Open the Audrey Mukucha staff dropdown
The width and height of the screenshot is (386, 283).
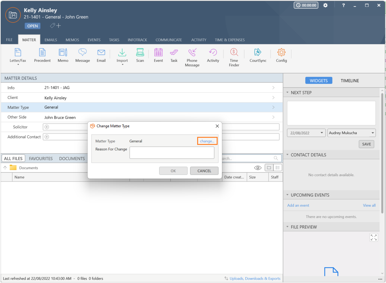point(372,133)
